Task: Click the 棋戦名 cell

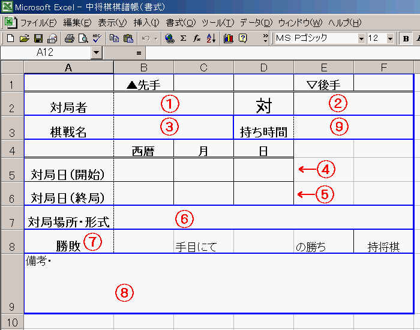Action: point(68,127)
